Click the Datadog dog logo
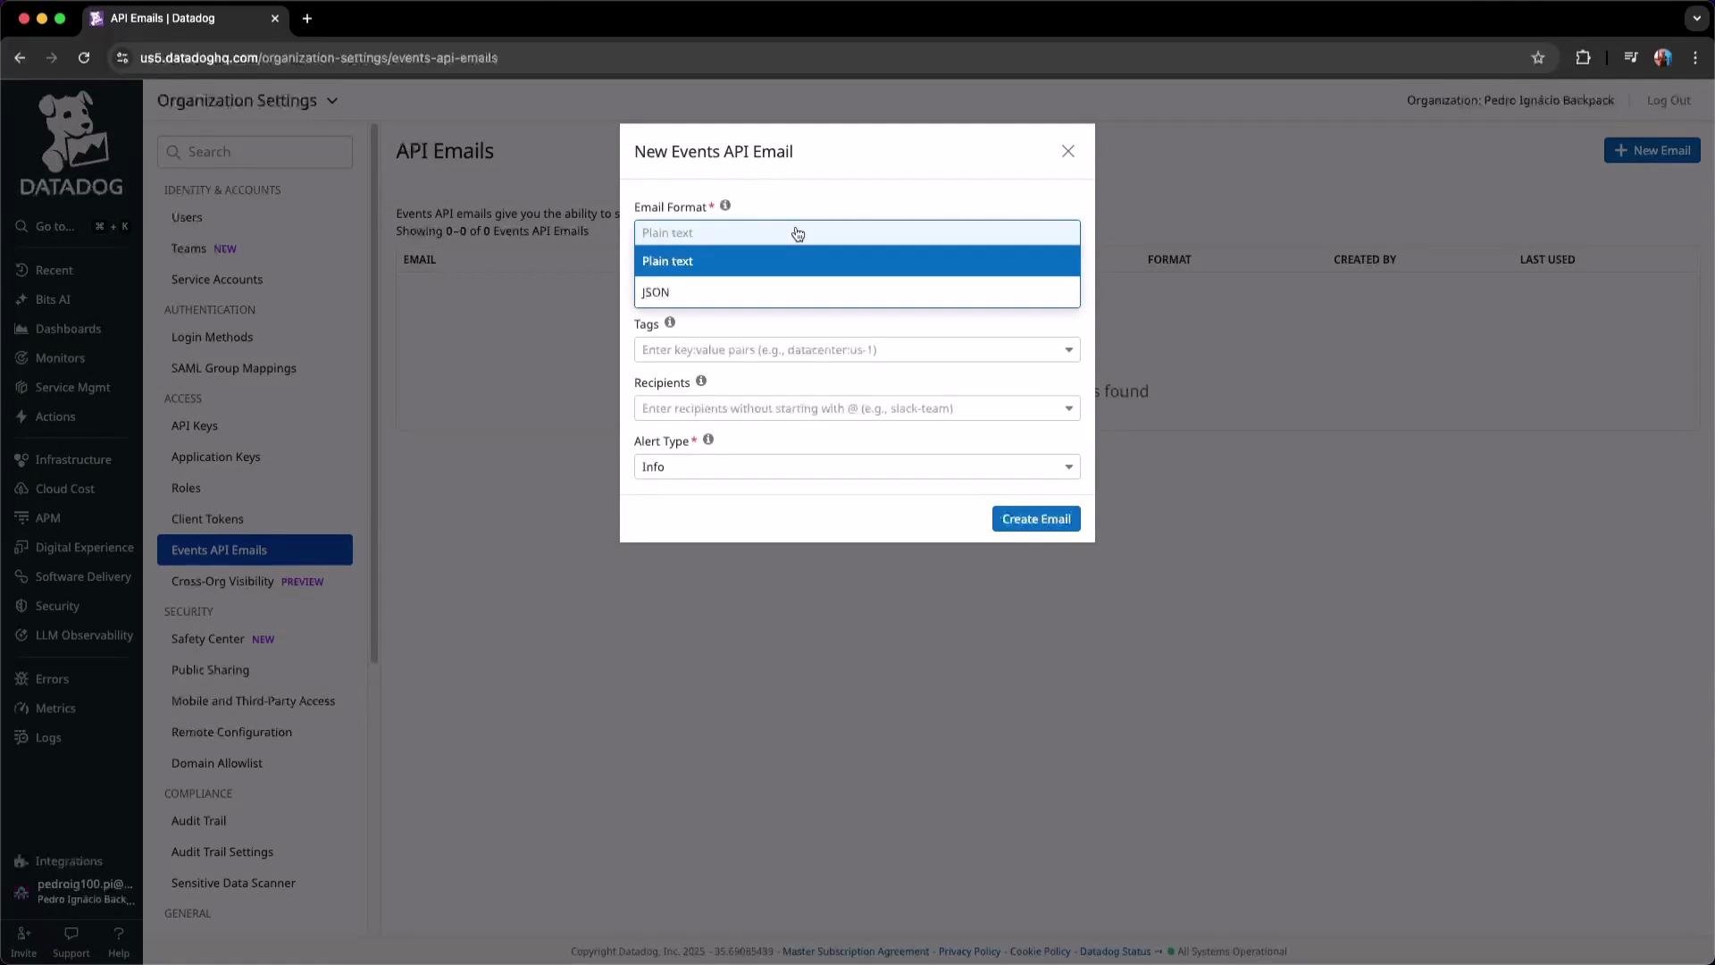 point(71,143)
